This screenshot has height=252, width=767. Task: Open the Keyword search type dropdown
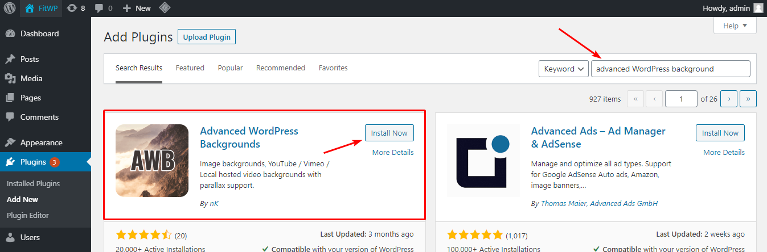tap(564, 69)
